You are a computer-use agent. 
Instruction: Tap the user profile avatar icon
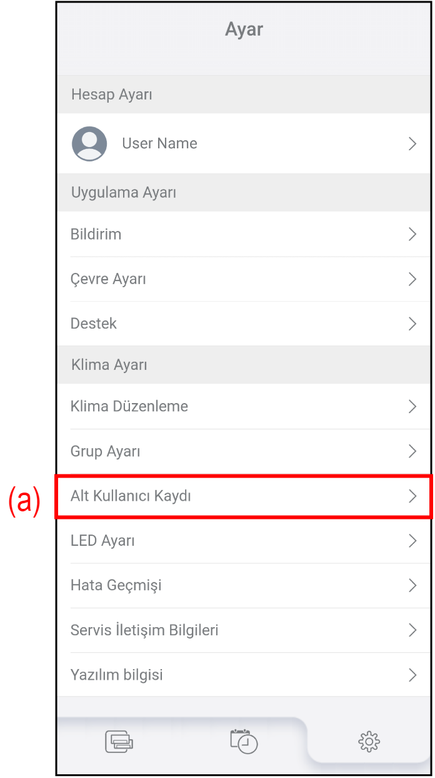[x=89, y=144]
